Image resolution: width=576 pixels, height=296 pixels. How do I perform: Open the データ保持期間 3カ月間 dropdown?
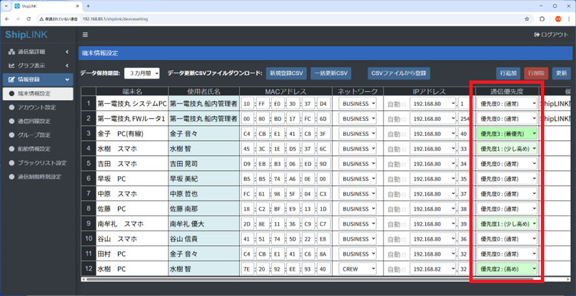click(x=142, y=73)
